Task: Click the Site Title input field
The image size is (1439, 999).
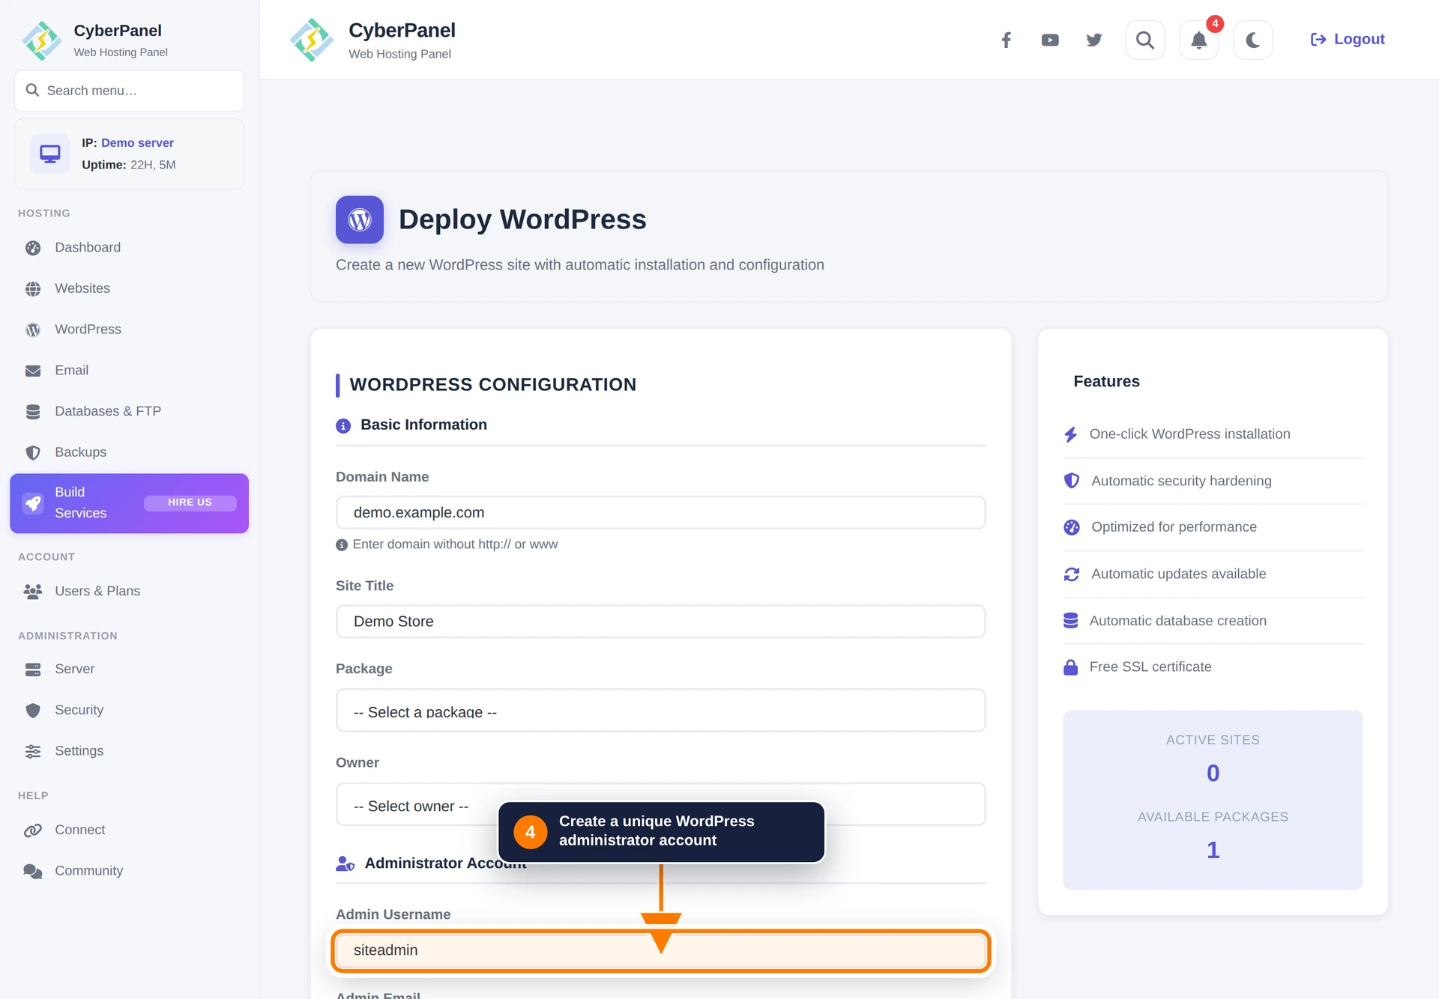Action: (660, 622)
